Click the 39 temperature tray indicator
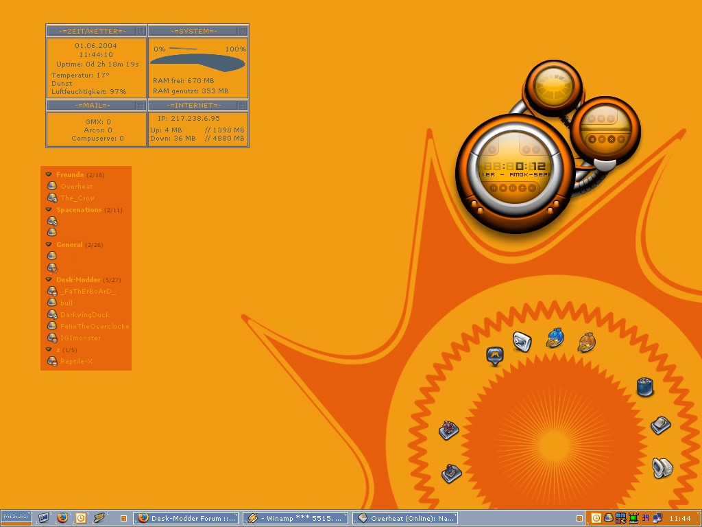The height and width of the screenshot is (527, 702). [645, 518]
